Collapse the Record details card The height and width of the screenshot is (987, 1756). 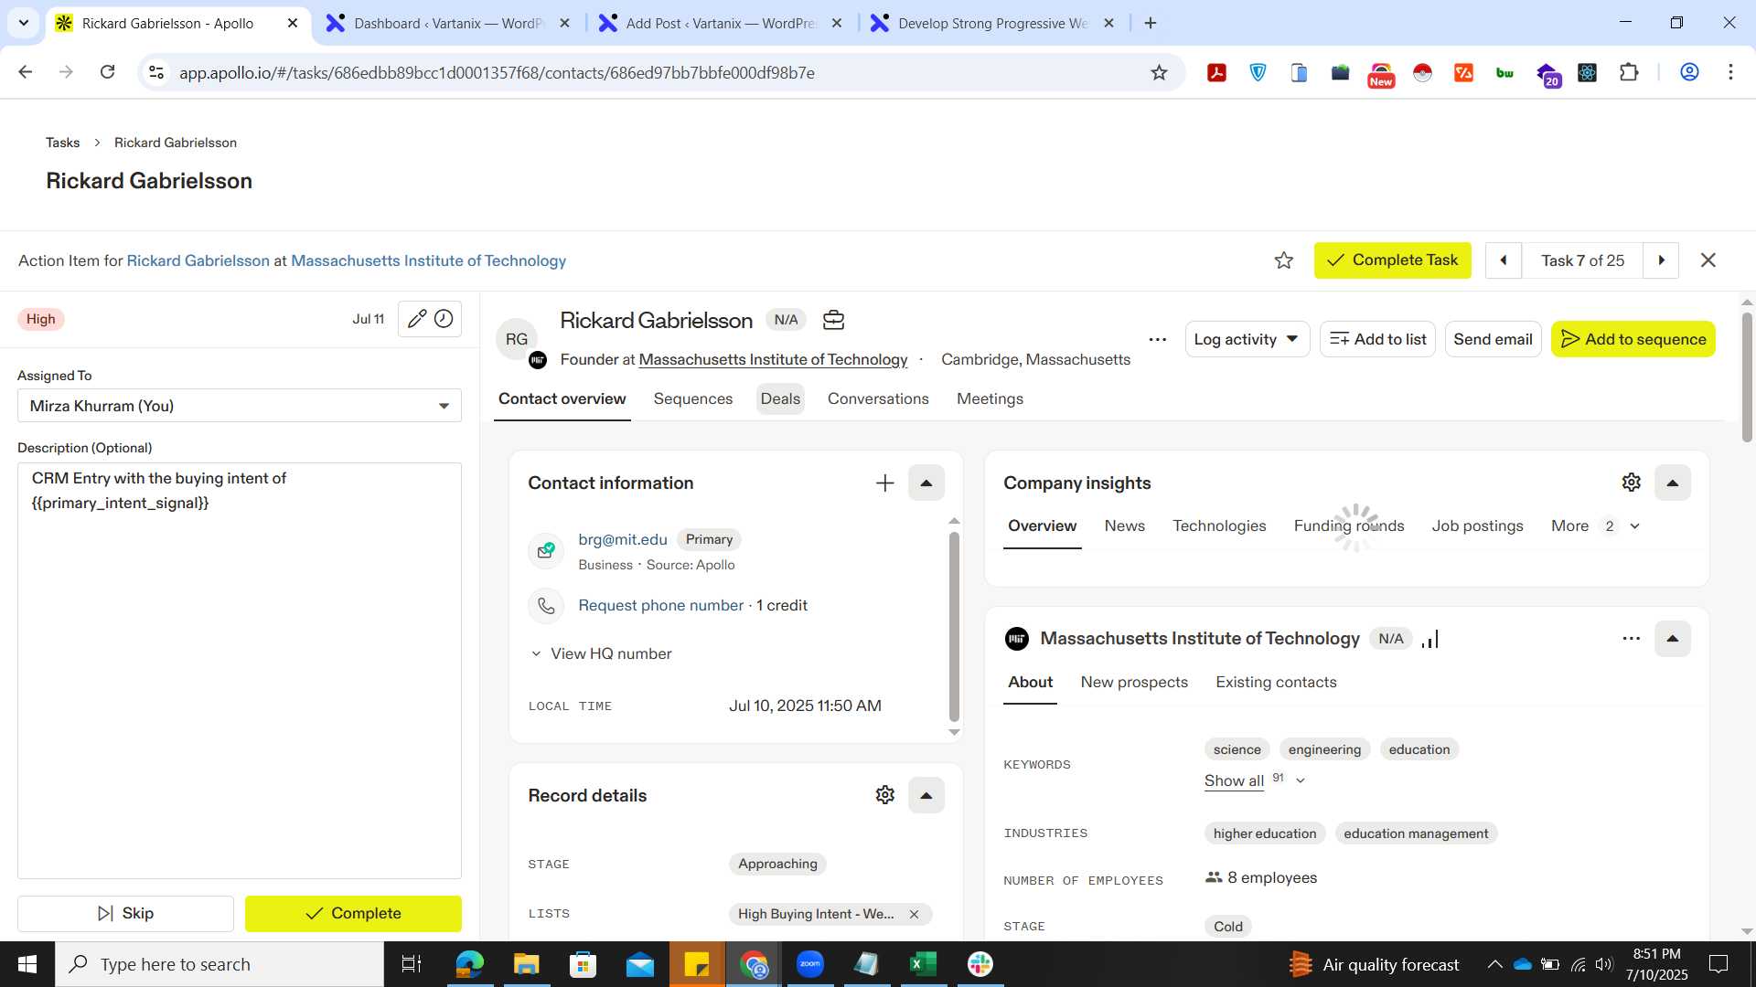point(926,796)
